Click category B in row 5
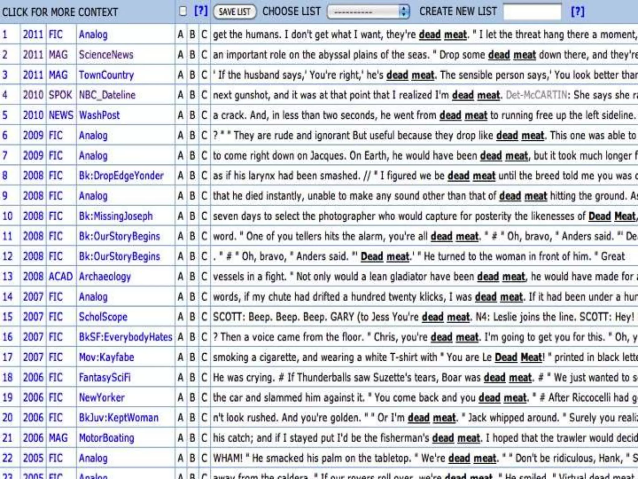The image size is (638, 479). click(193, 115)
